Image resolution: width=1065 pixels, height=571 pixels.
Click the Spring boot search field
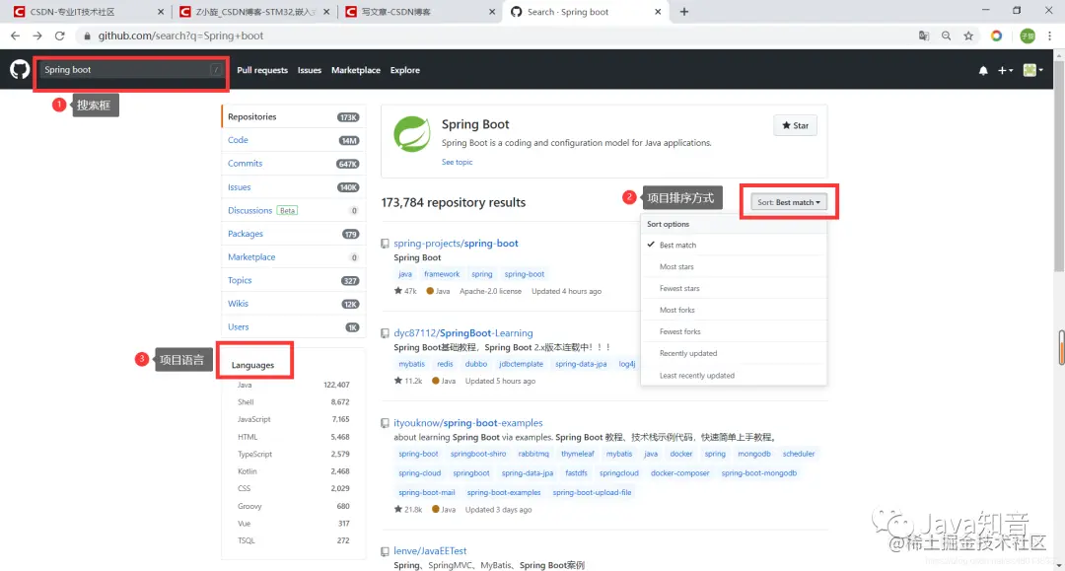click(131, 70)
